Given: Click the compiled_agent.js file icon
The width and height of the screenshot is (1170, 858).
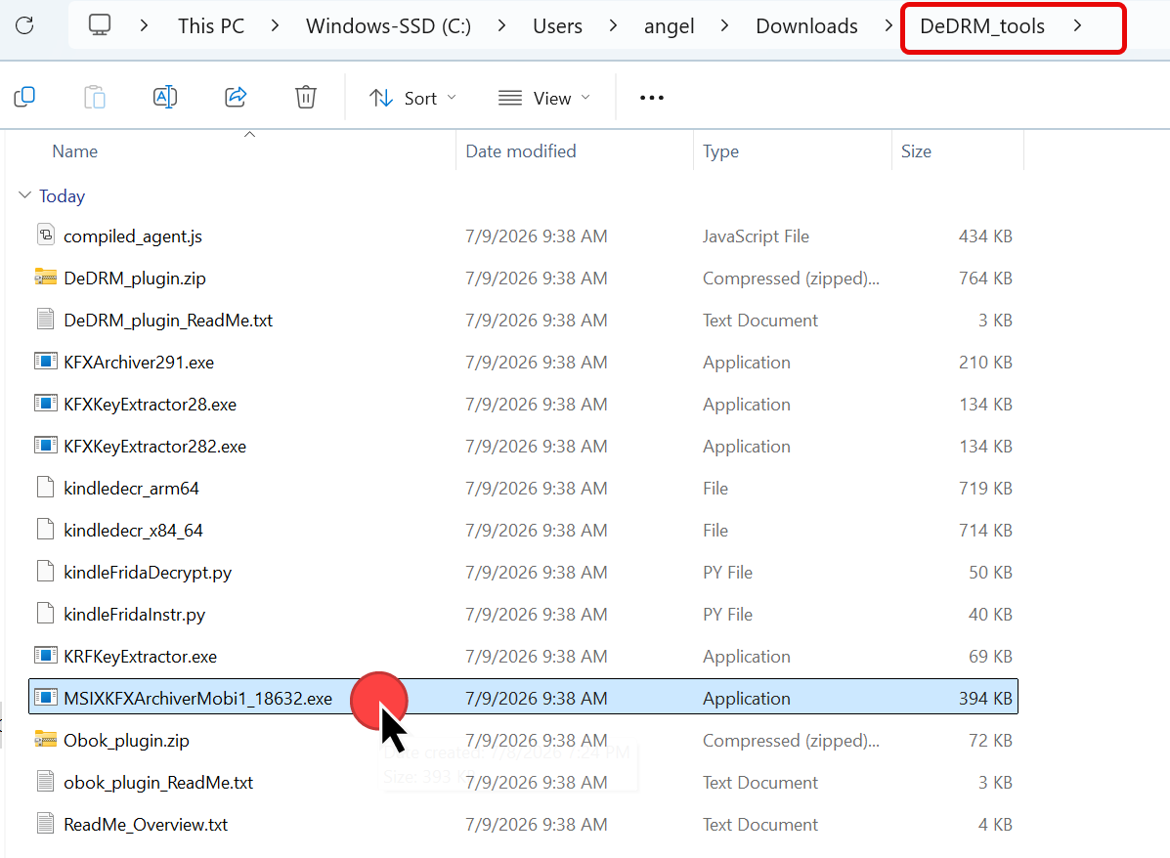Looking at the screenshot, I should pyautogui.click(x=46, y=235).
